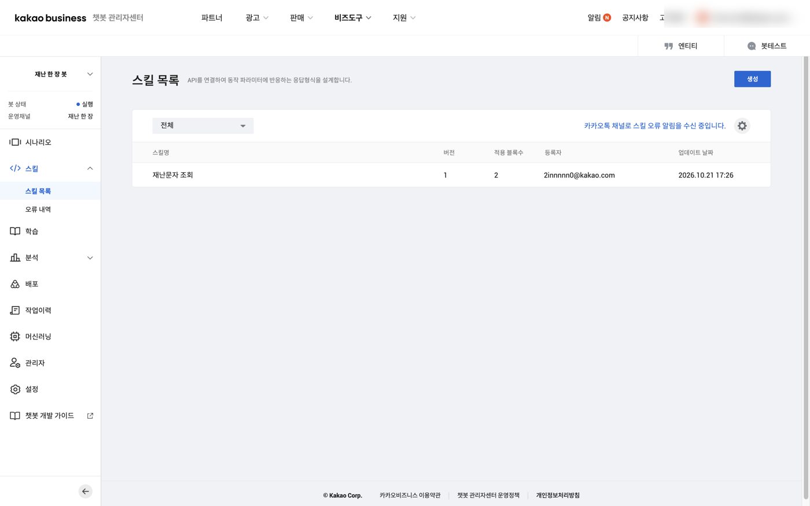The image size is (810, 506).
Task: Collapse the sidebar with the back arrow
Action: [86, 492]
